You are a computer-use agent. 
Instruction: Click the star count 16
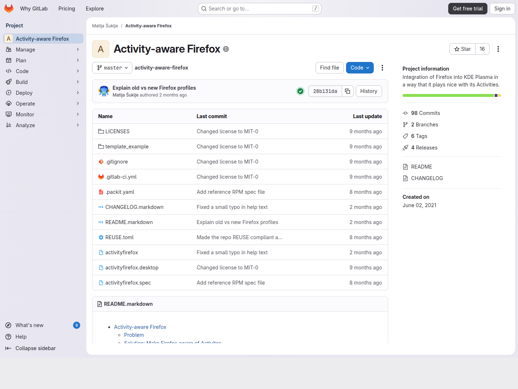482,49
